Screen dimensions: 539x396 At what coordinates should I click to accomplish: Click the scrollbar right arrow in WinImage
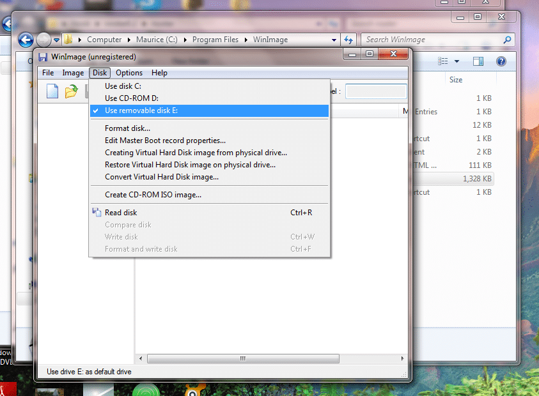[x=403, y=358]
